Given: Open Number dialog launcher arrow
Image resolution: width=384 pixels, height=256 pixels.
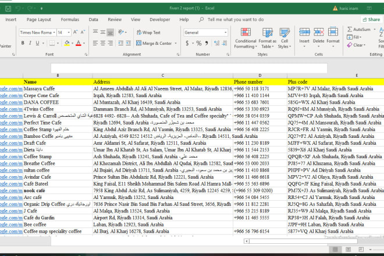Looking at the screenshot, I should click(227, 54).
